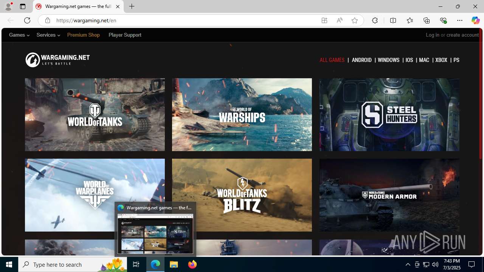Open Player Support page
484x272 pixels.
[125, 35]
